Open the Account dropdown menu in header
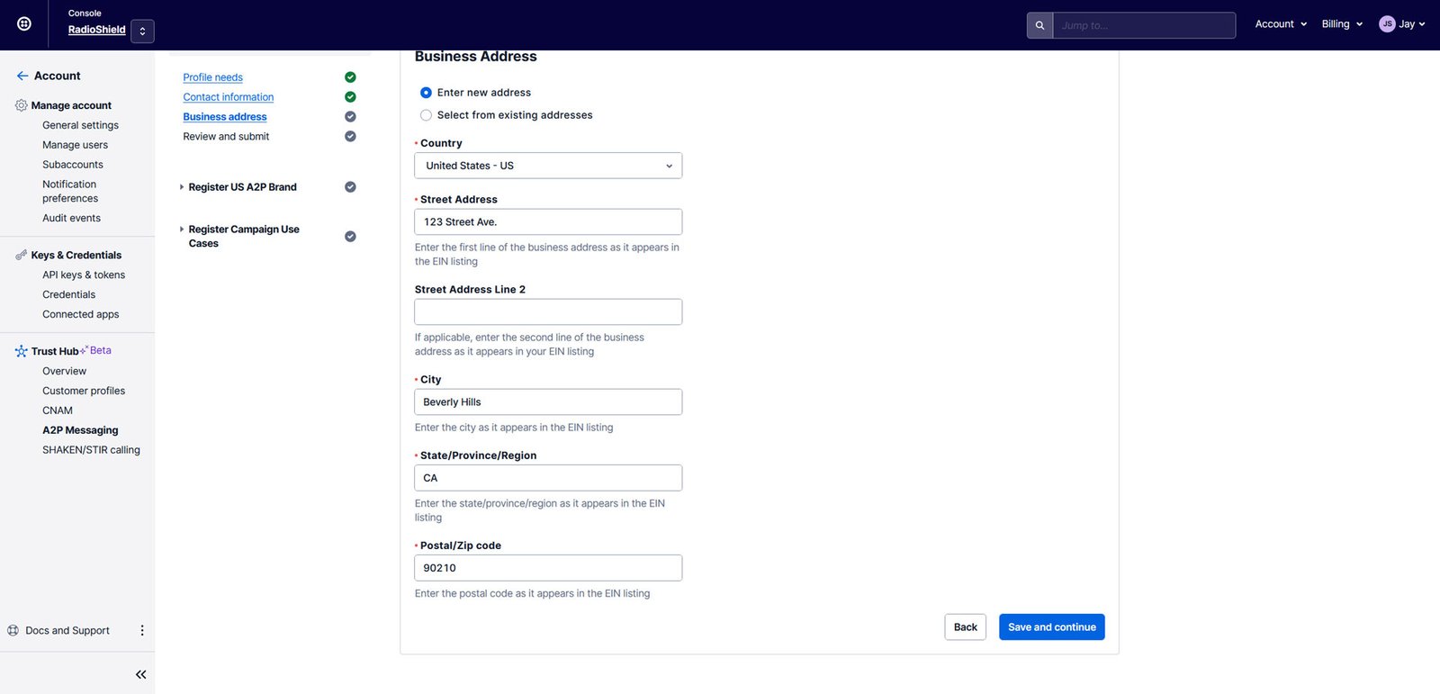Viewport: 1440px width, 694px height. [1281, 24]
